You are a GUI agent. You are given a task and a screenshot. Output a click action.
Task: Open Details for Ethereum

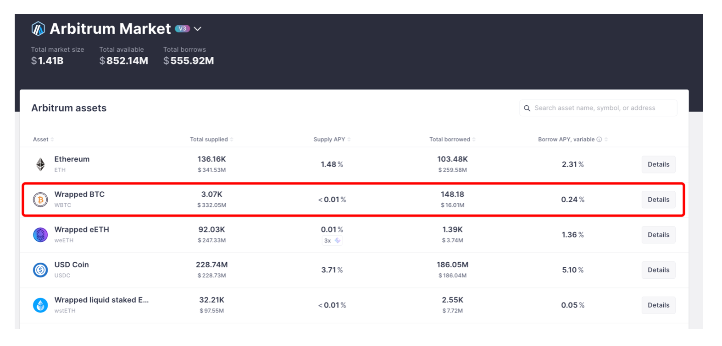658,164
